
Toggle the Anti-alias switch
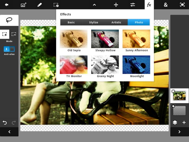tap(9, 49)
